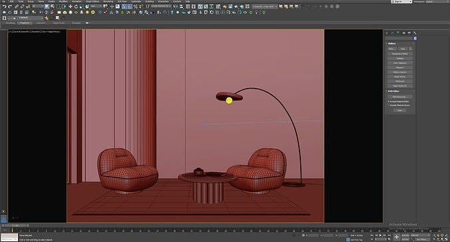Click the Set Keys large plus icon

[x=397, y=237]
